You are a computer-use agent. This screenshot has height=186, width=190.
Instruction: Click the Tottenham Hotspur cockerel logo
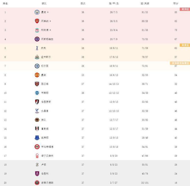point(37,48)
